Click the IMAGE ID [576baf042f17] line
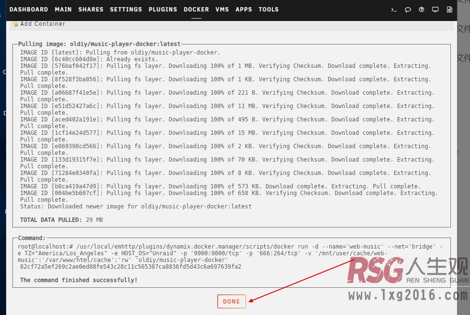 [x=225, y=69]
